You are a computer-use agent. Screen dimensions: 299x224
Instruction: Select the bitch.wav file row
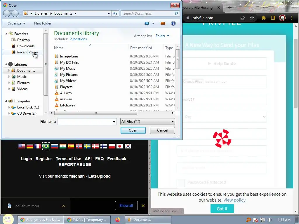pos(114,105)
